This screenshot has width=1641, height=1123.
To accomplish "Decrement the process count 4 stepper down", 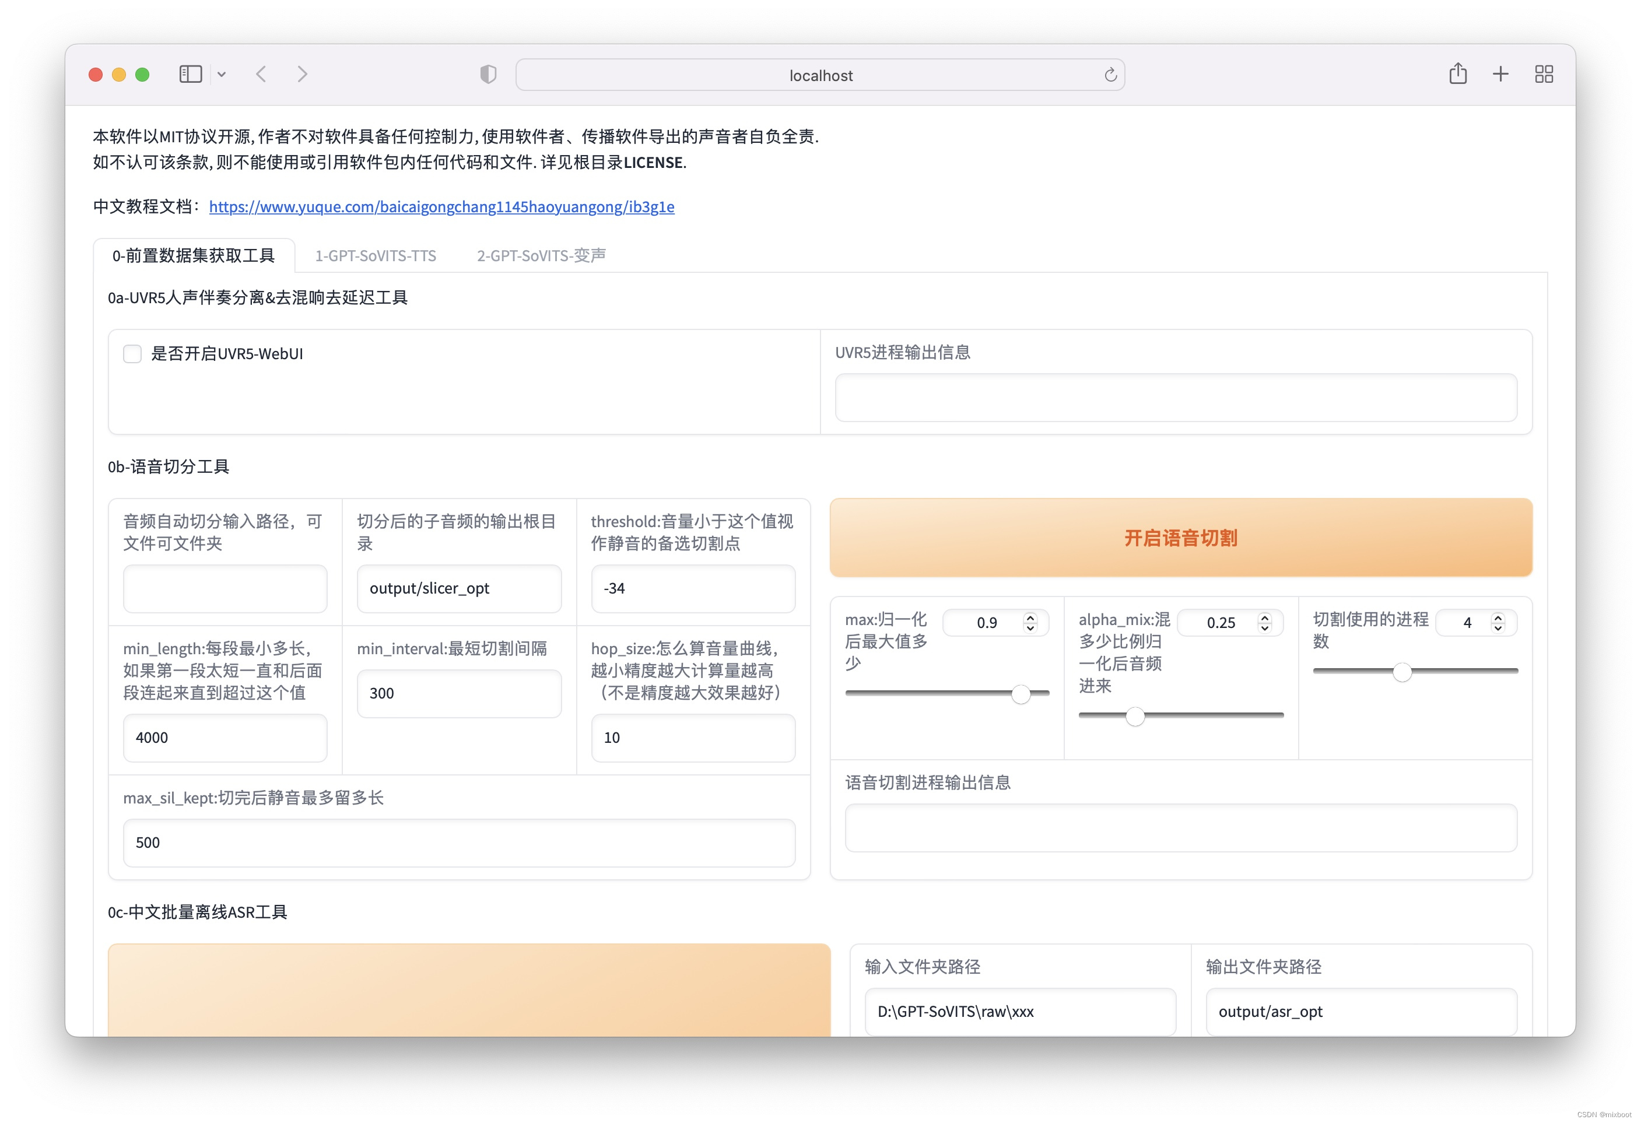I will click(1498, 628).
